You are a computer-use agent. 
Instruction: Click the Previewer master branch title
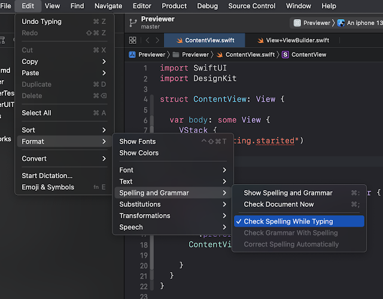pyautogui.click(x=158, y=23)
